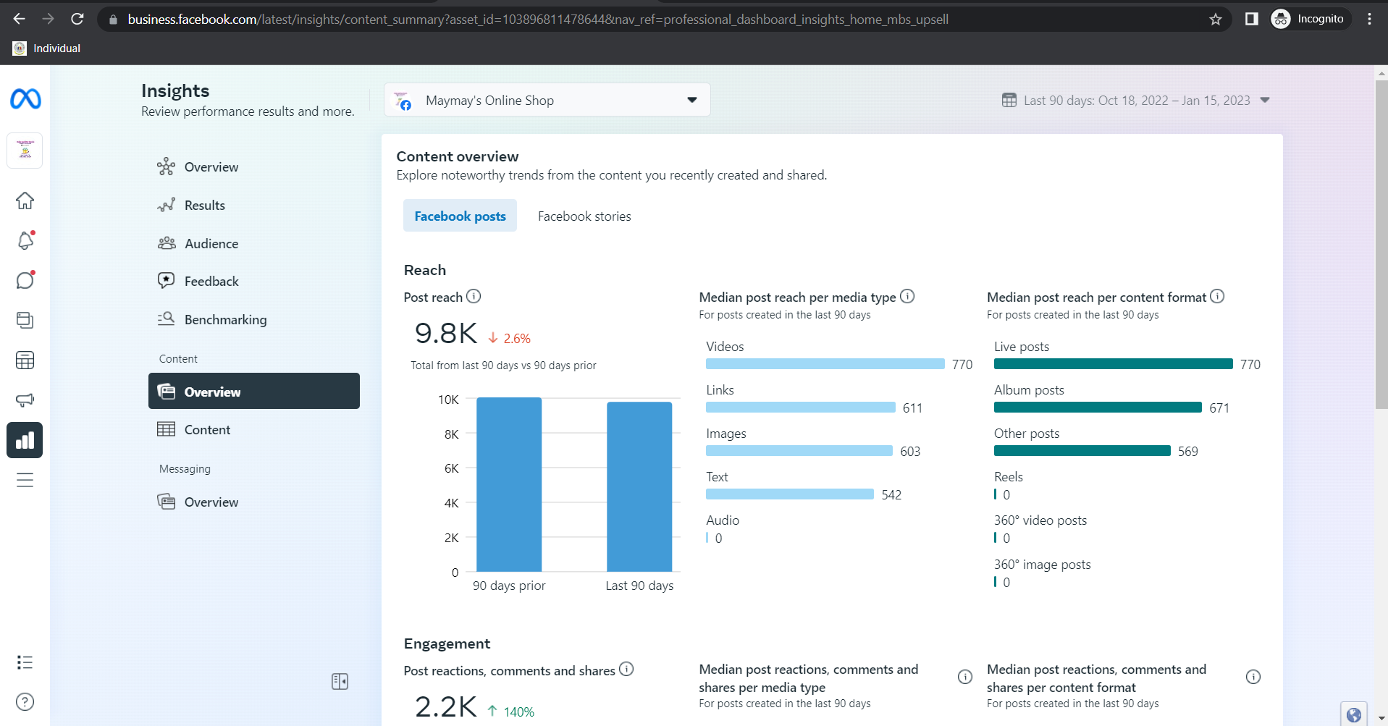Select the Benchmarking menu item
This screenshot has width=1388, height=726.
[225, 320]
